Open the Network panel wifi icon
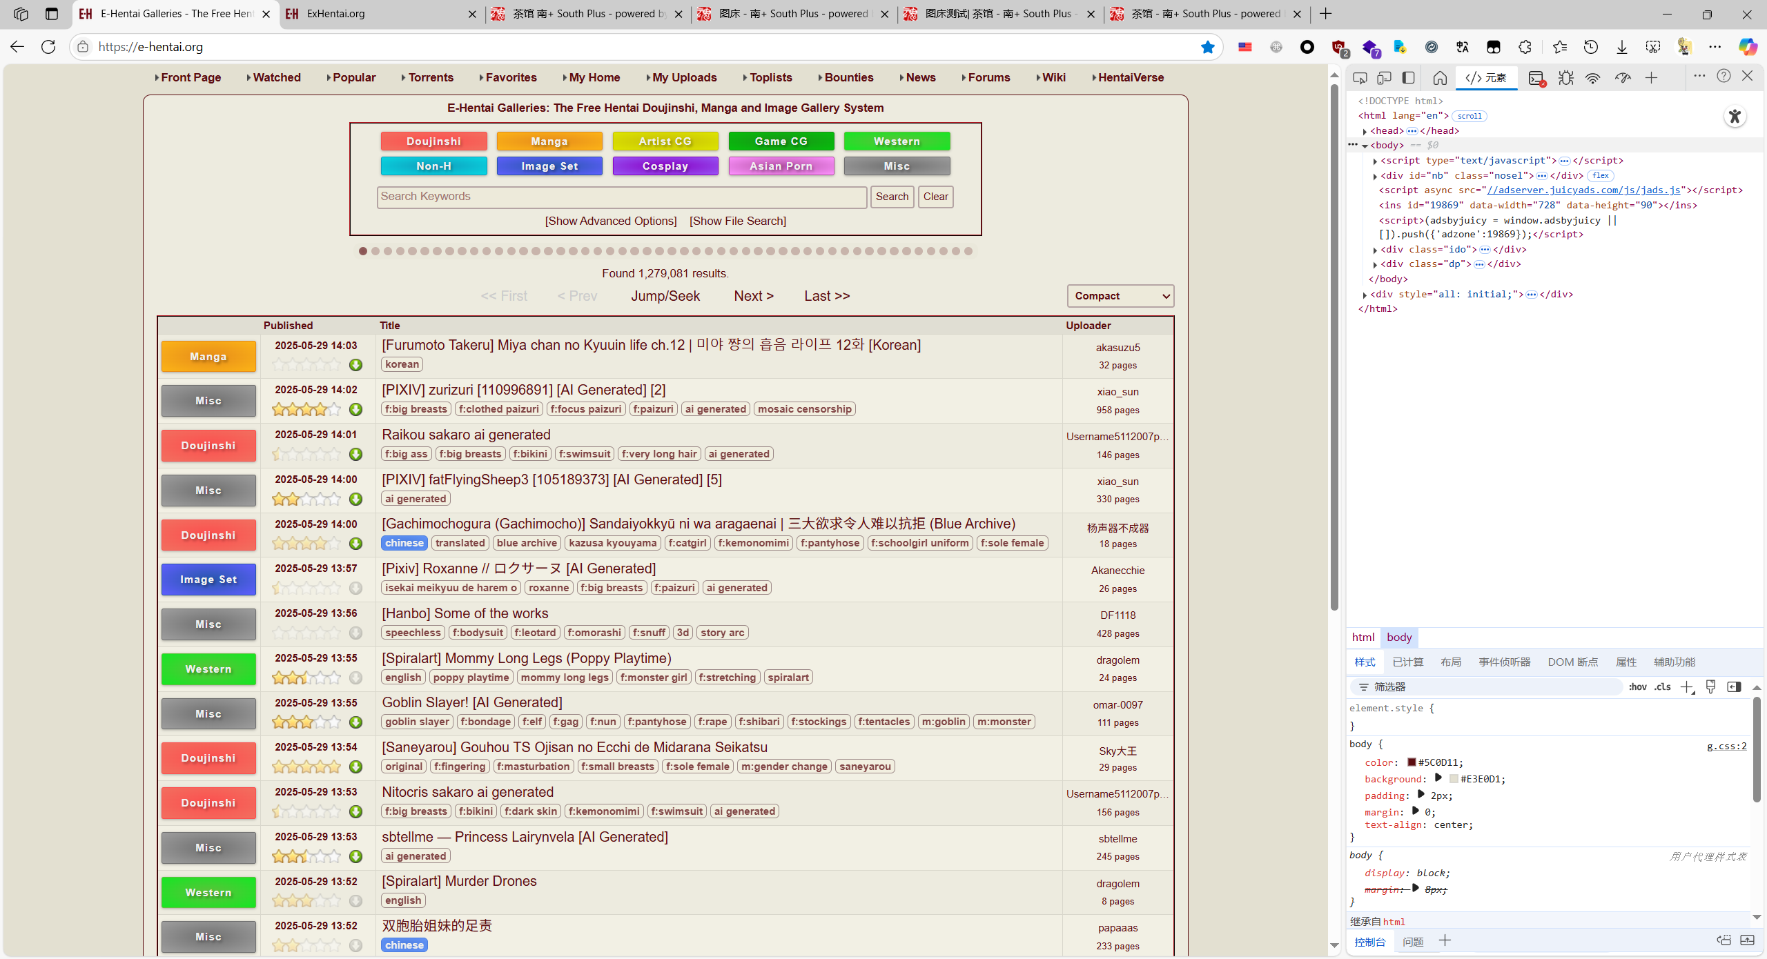The width and height of the screenshot is (1767, 959). pyautogui.click(x=1593, y=78)
